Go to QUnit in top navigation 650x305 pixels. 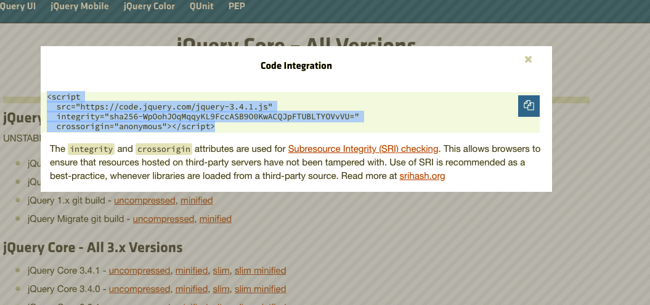click(x=201, y=6)
